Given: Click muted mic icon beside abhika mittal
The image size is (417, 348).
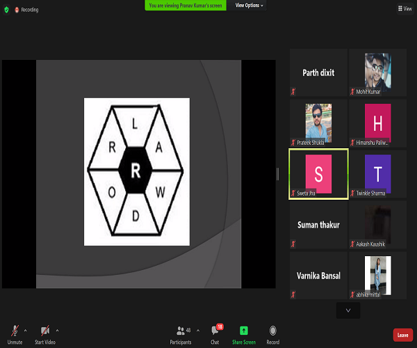Looking at the screenshot, I should pos(352,294).
